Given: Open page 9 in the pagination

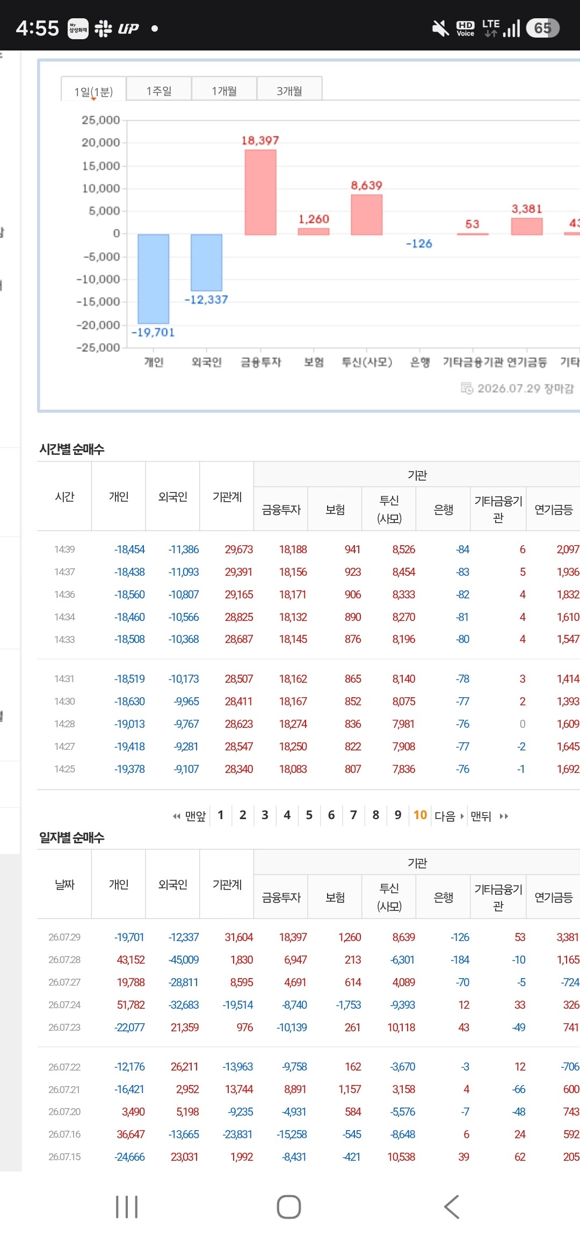Looking at the screenshot, I should (x=397, y=815).
